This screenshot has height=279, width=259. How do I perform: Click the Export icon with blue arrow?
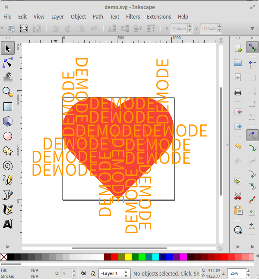(x=238, y=127)
